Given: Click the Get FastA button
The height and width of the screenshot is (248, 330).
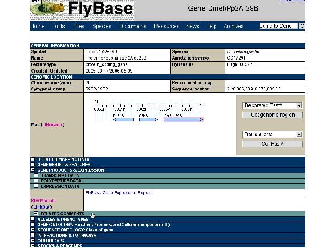Looking at the screenshot, I should (273, 144).
